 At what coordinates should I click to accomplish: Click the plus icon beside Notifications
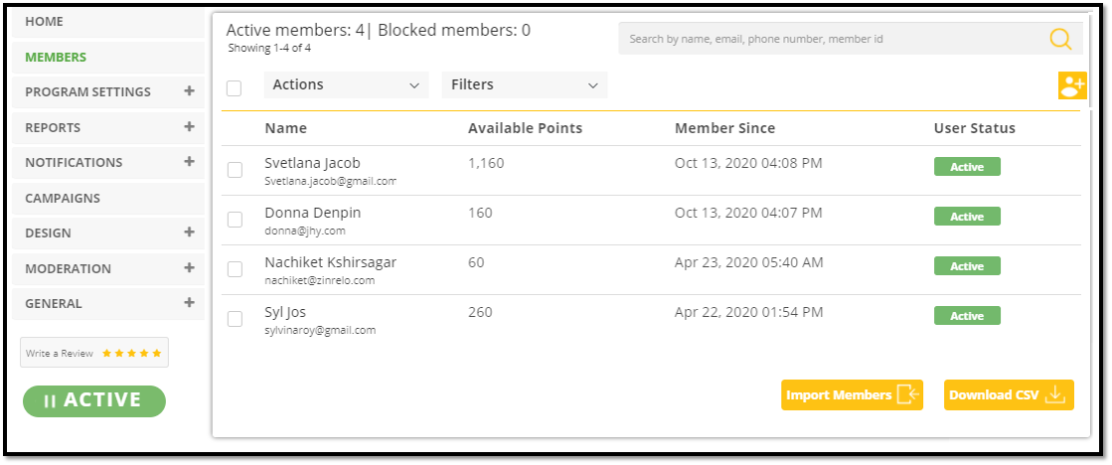[x=189, y=162]
